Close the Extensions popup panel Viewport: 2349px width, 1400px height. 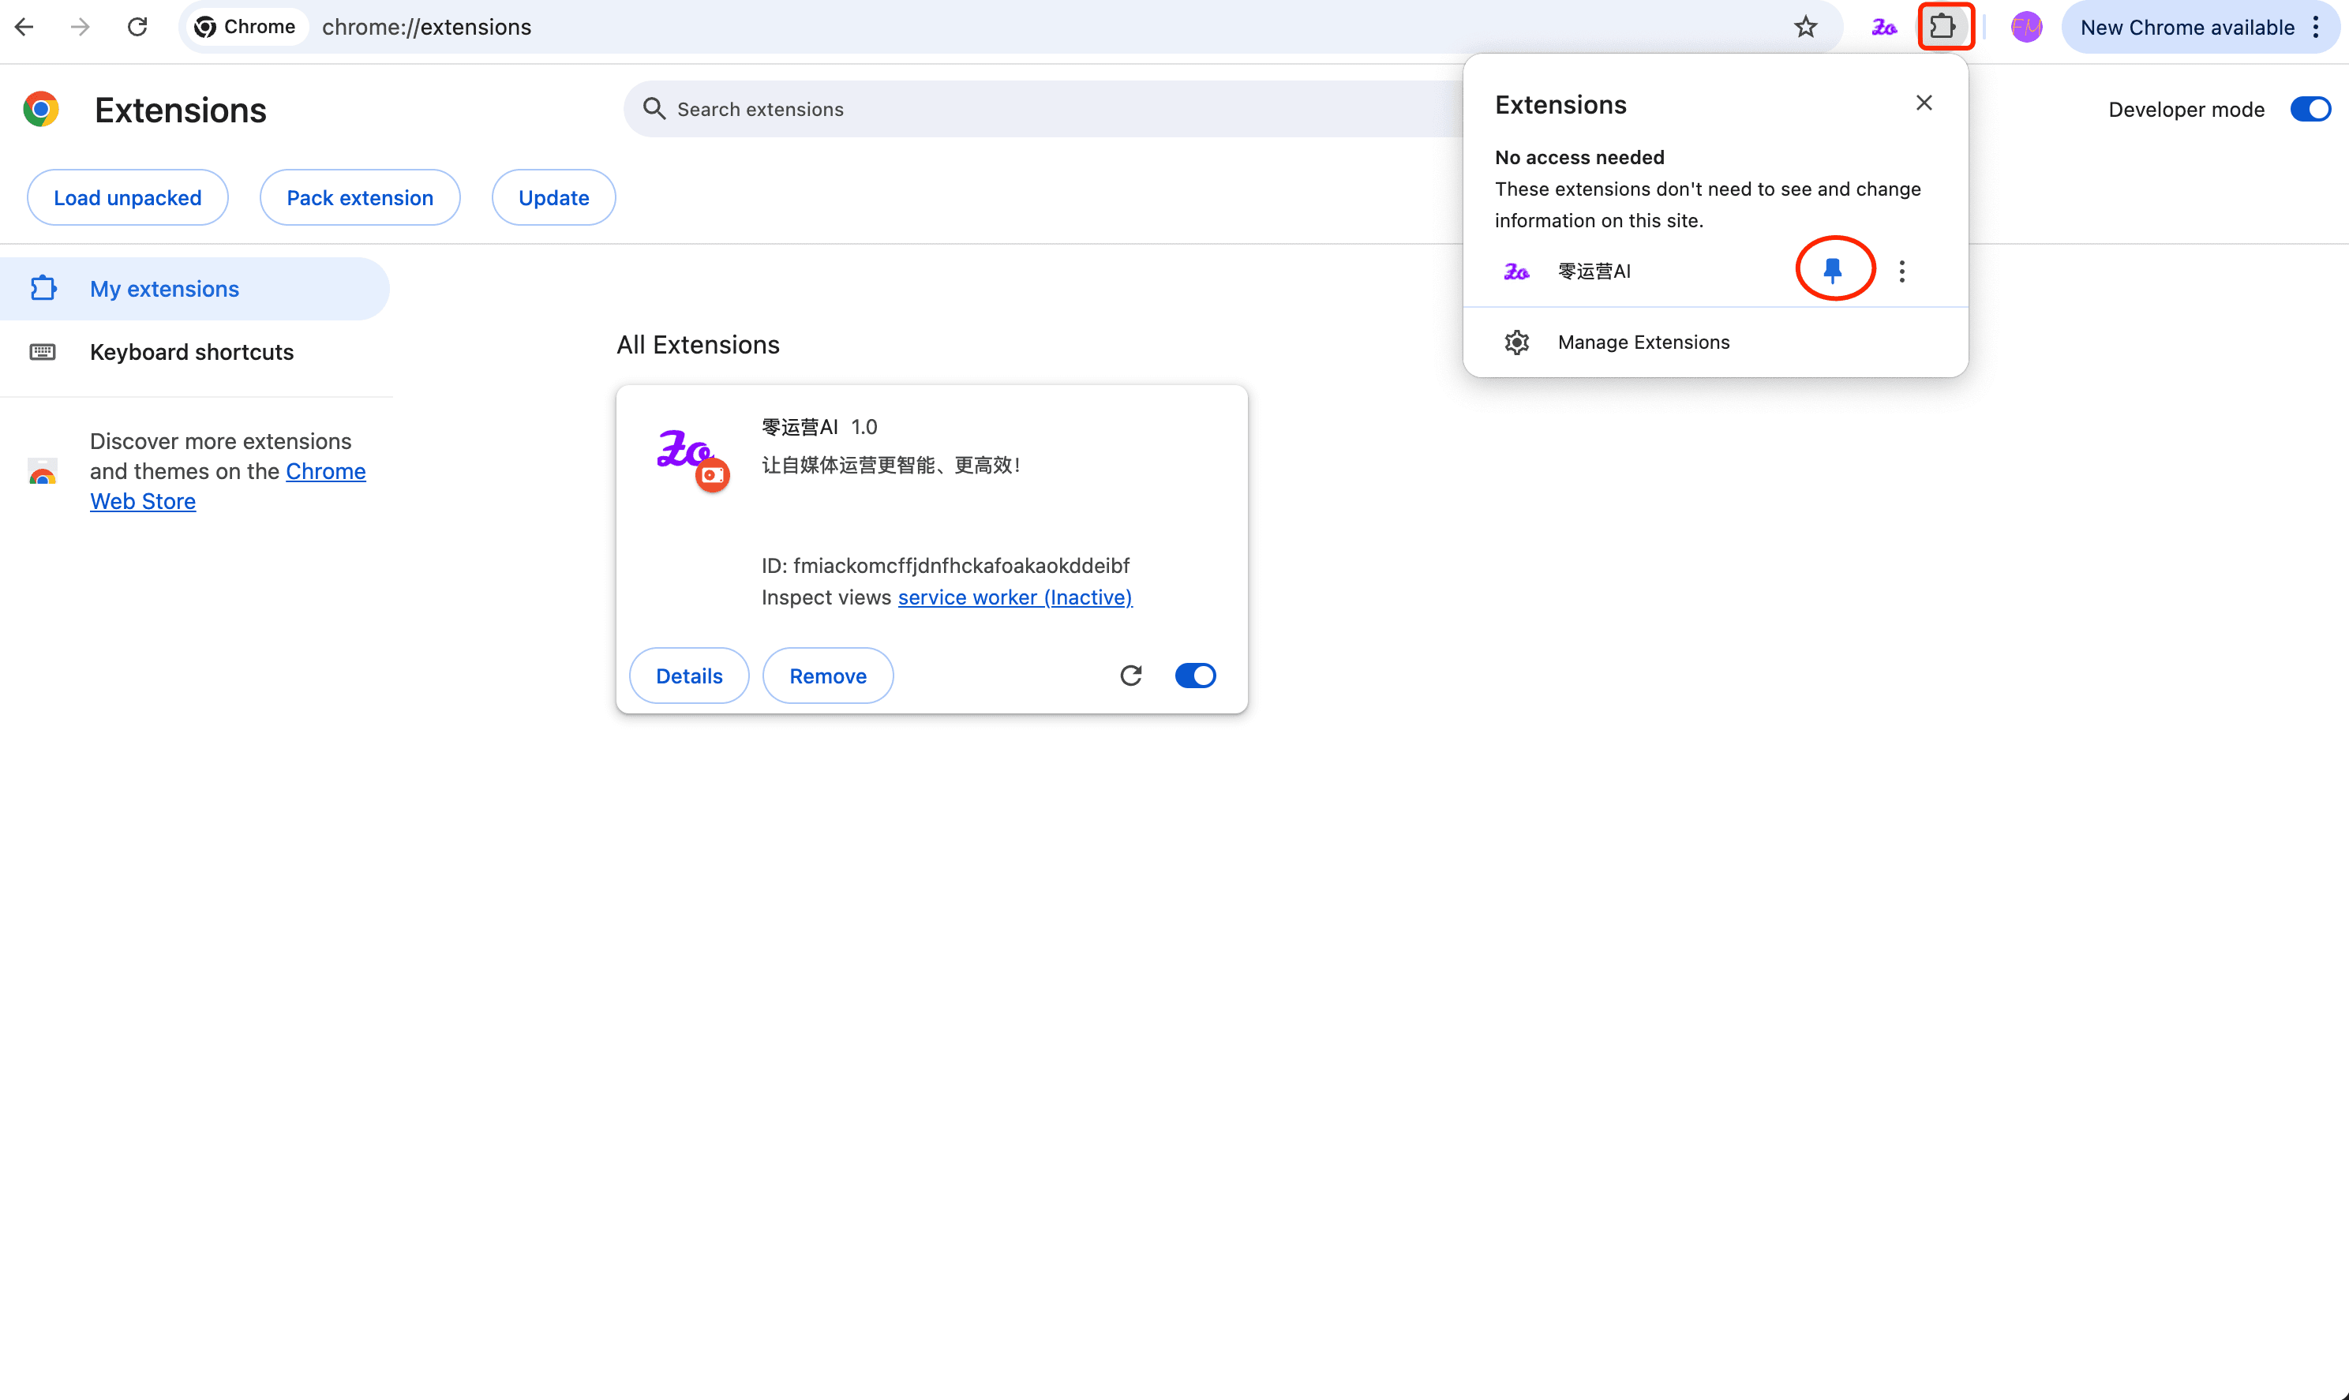pos(1924,103)
